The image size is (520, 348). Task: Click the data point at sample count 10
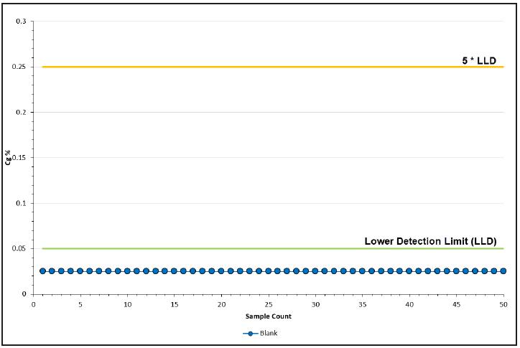pyautogui.click(x=127, y=271)
